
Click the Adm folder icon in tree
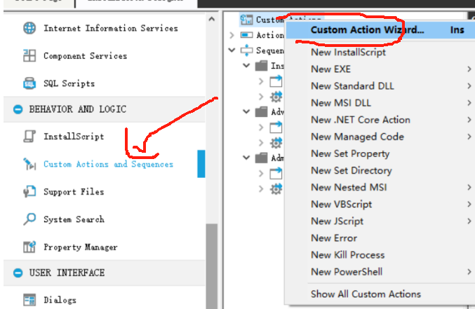coord(261,158)
